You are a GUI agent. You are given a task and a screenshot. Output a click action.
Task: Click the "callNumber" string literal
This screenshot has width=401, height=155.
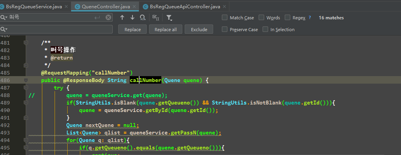[111, 73]
